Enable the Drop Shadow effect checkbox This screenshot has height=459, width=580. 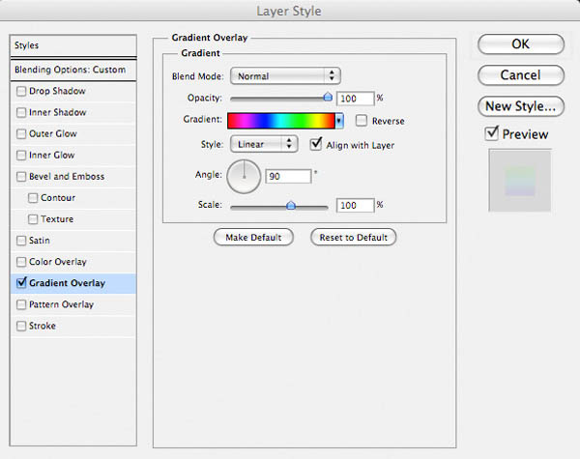(21, 91)
